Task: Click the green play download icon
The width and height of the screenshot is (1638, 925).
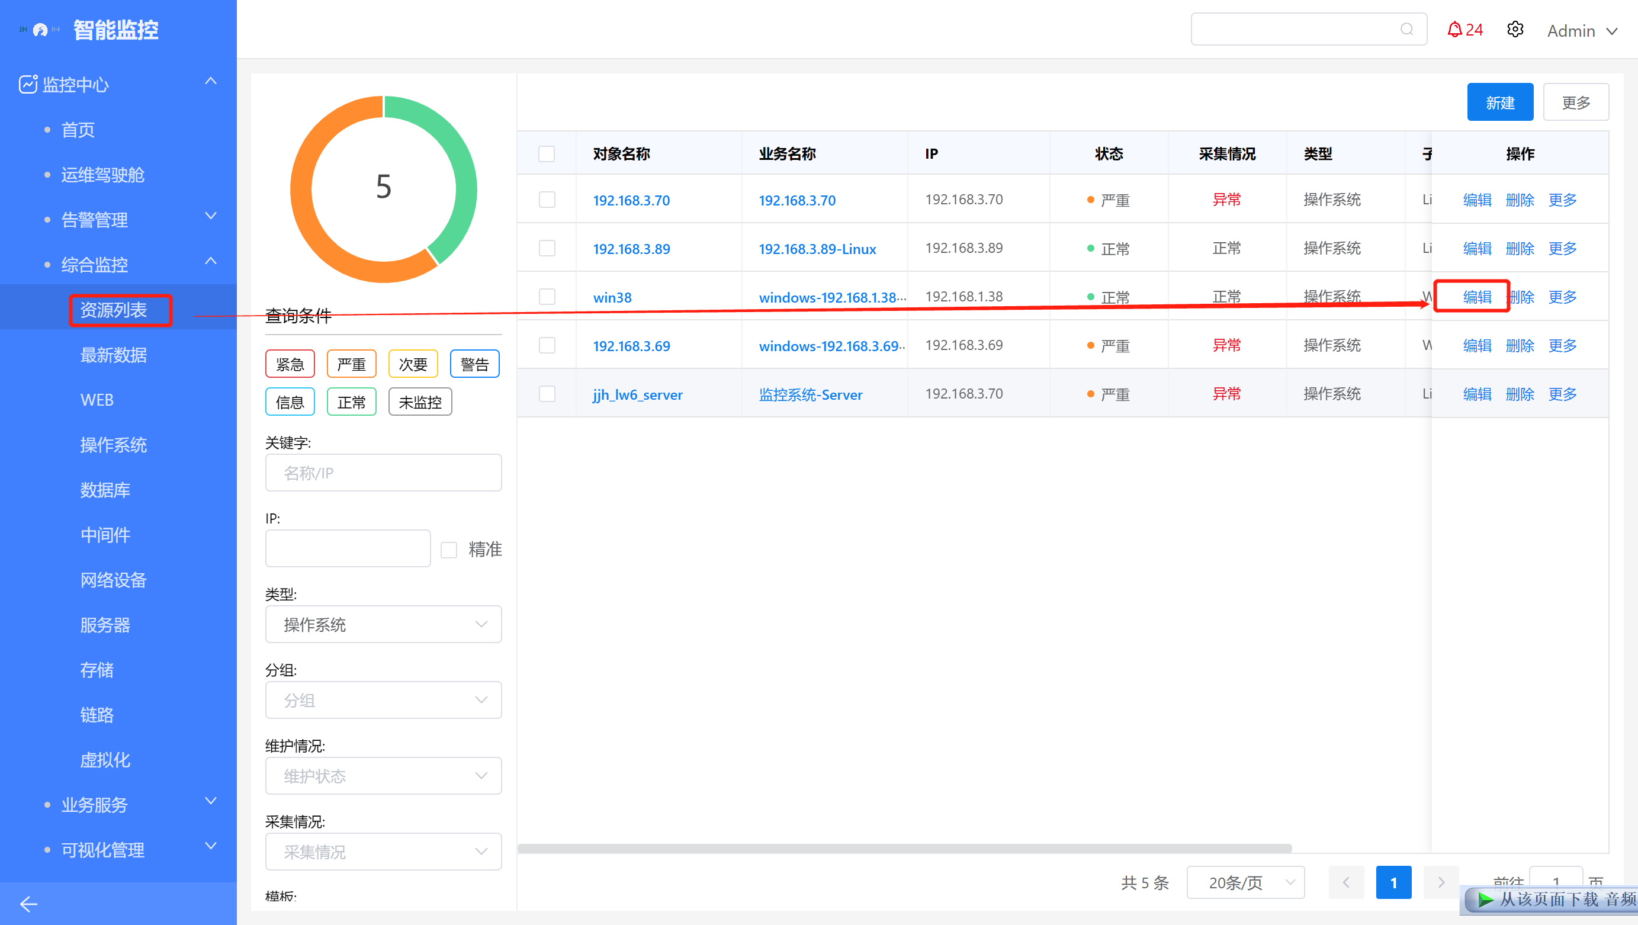Action: point(1485,900)
